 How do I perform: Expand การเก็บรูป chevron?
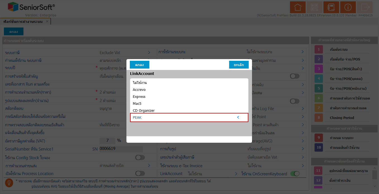click(x=303, y=149)
